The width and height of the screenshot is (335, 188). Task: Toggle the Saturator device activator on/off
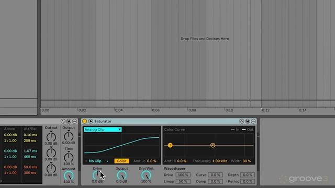tap(84, 121)
